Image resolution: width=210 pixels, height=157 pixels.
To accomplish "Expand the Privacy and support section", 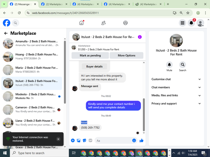I will coord(176,103).
